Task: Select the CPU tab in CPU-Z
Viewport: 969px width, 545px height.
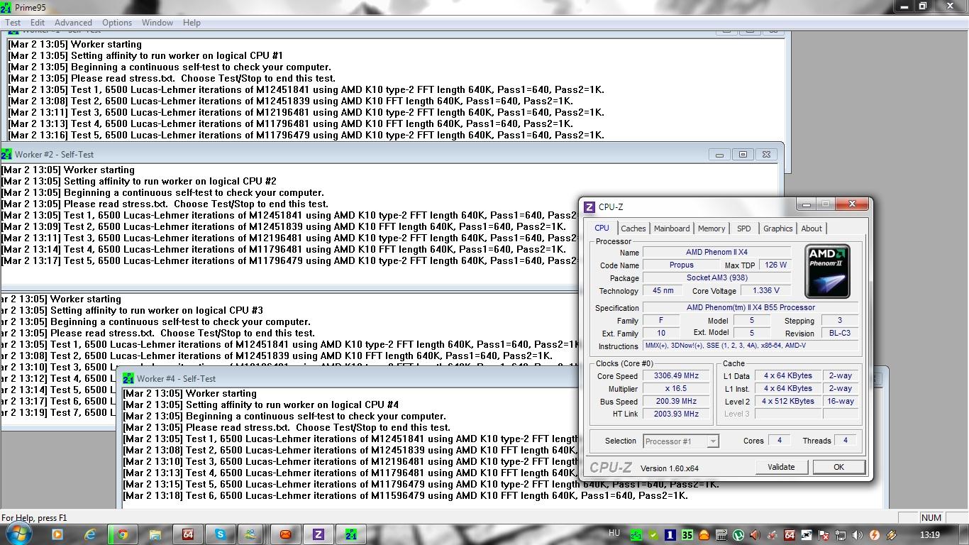Action: 602,228
